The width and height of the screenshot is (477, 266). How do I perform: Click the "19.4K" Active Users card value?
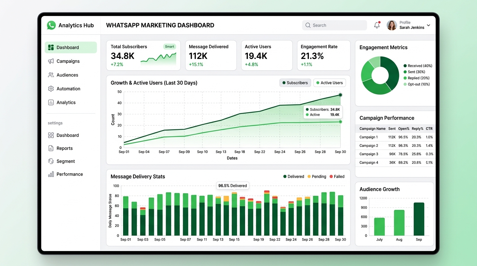click(256, 56)
